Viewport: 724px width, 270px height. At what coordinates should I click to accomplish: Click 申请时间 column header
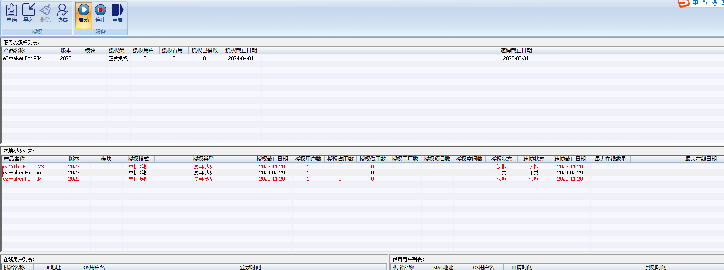click(522, 267)
